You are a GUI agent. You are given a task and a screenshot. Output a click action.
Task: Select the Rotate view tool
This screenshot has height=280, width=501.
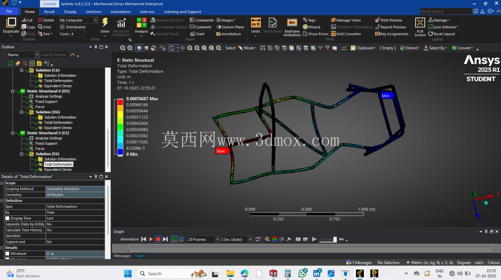point(172,48)
